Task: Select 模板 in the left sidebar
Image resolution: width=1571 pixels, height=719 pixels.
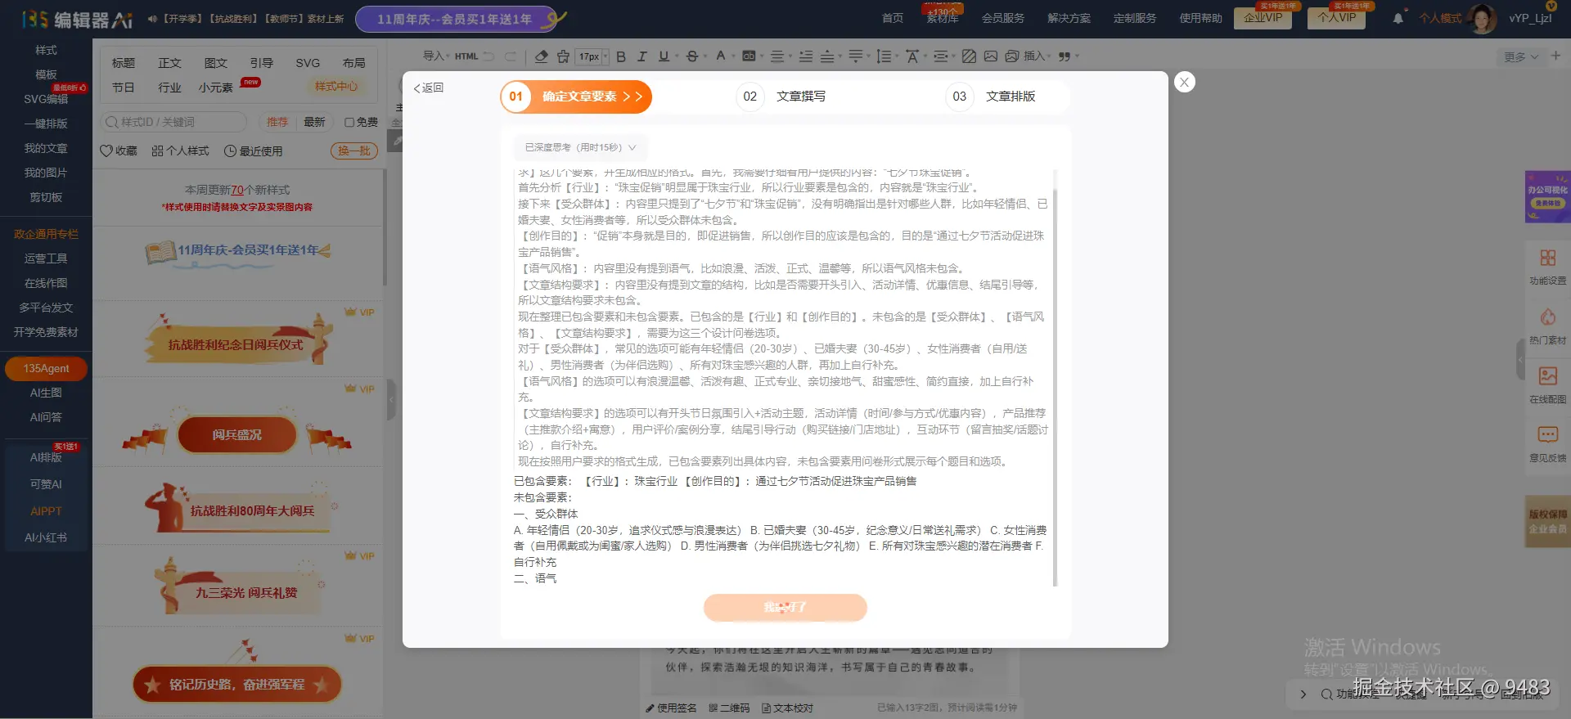Action: 46,74
